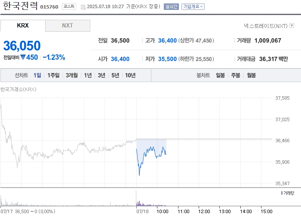Click the 36,466 y-axis label
The image size is (301, 217).
pos(283,141)
